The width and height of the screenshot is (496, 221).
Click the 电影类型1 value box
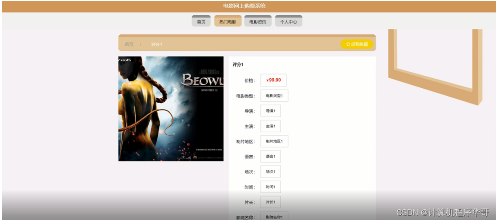[274, 96]
